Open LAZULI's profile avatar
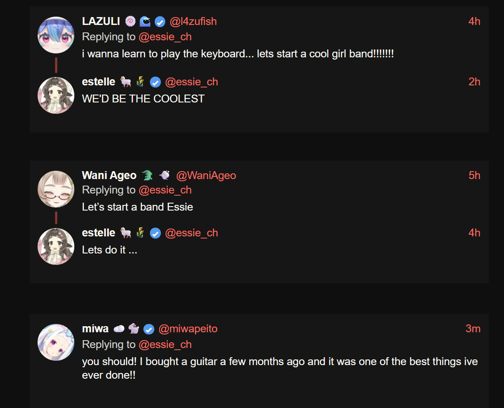 tap(56, 35)
